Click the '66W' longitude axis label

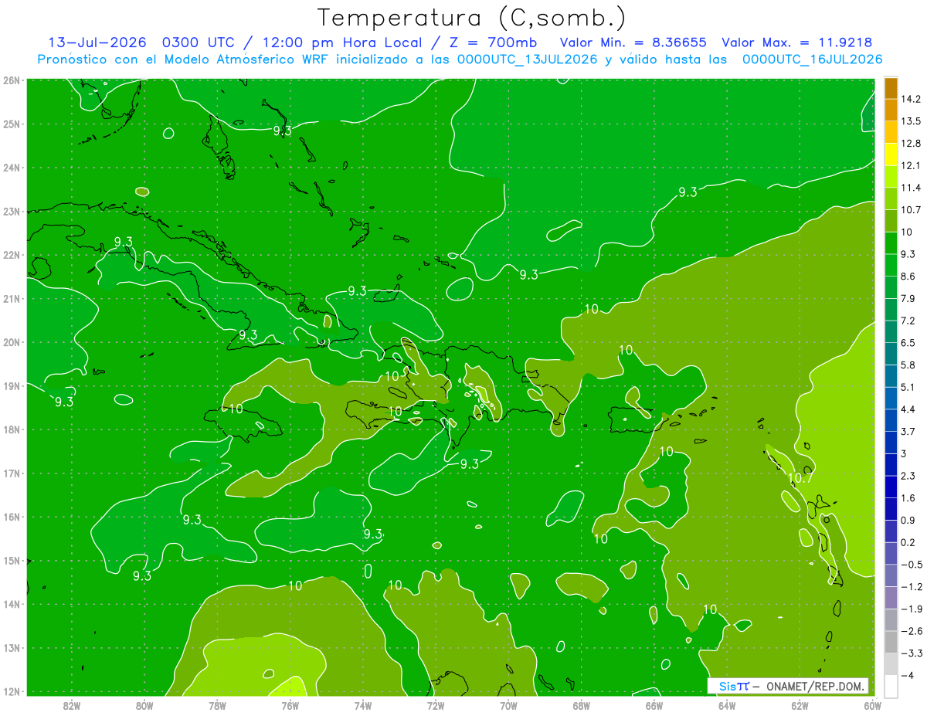click(x=654, y=704)
